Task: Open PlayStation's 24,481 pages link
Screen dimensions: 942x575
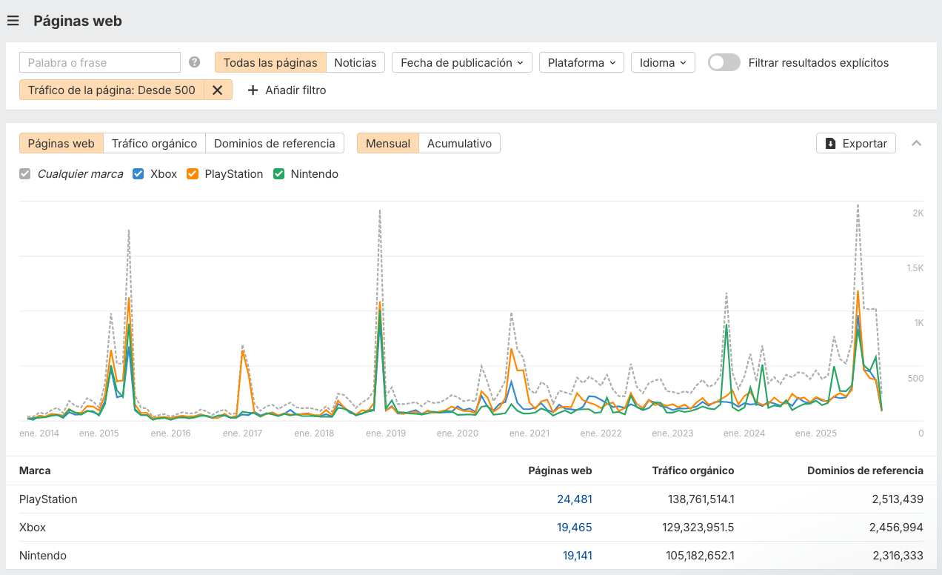Action: click(575, 499)
